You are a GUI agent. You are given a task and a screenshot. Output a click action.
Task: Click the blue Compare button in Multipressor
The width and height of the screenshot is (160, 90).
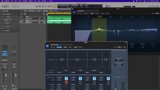[59, 47]
